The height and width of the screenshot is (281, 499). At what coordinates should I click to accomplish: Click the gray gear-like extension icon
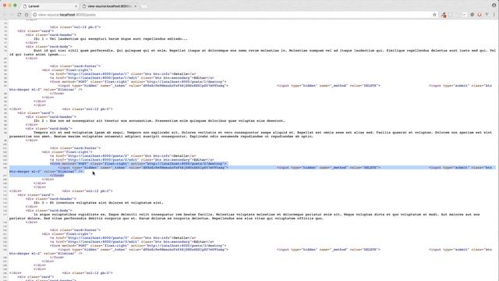point(472,15)
